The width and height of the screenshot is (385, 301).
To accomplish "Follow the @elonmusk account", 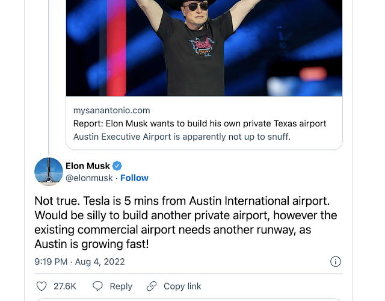I will 134,178.
